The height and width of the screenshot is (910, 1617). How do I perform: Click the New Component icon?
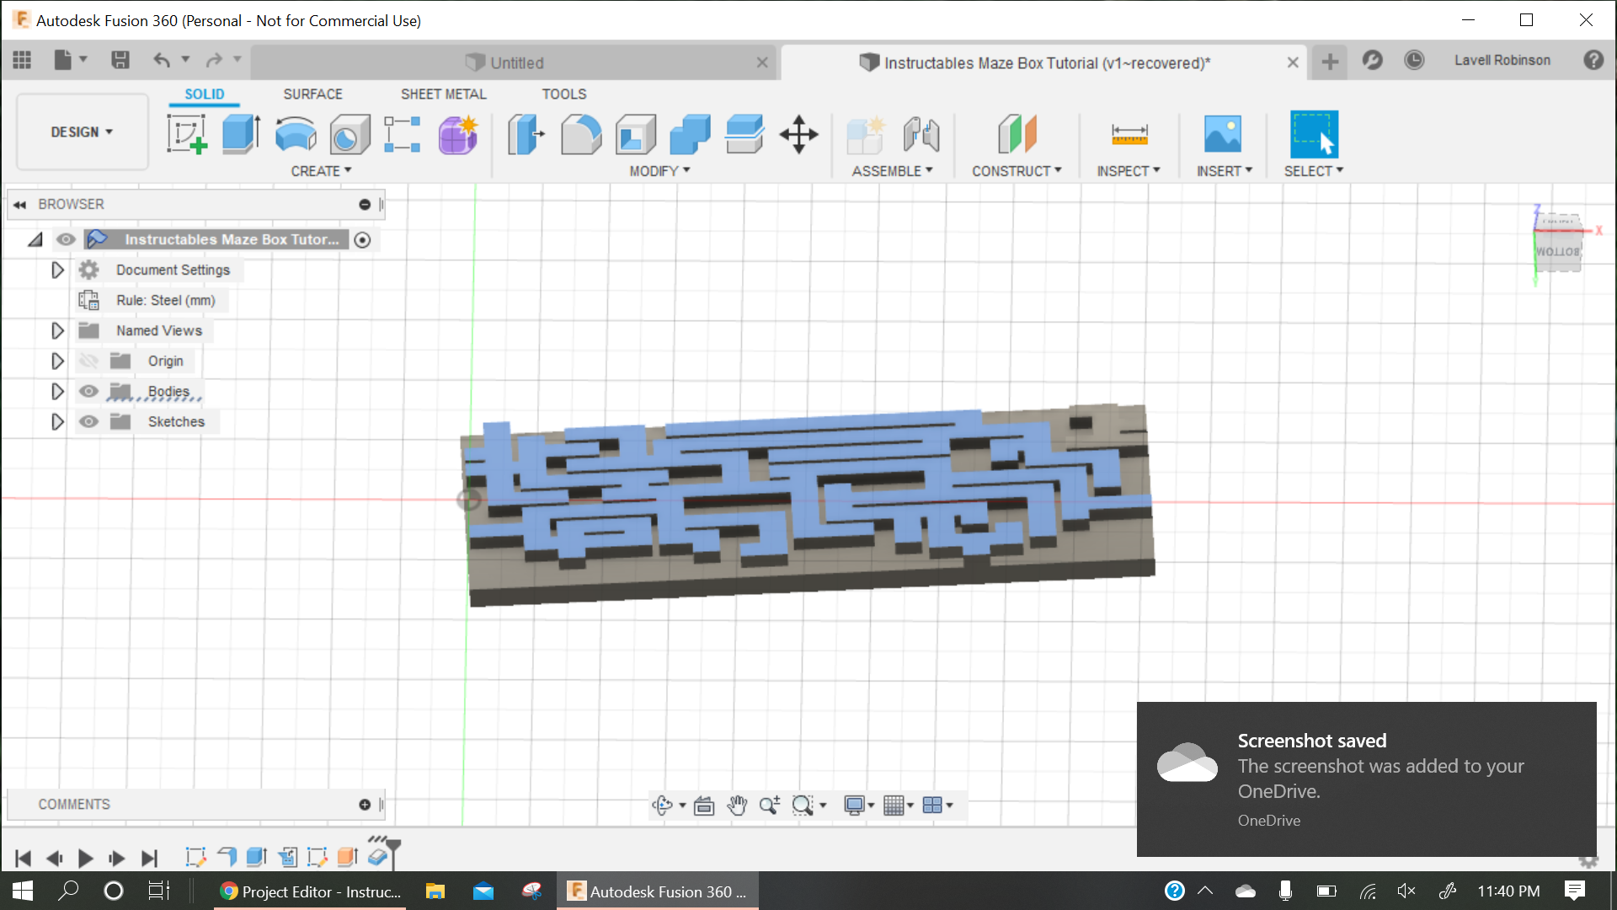pyautogui.click(x=866, y=134)
